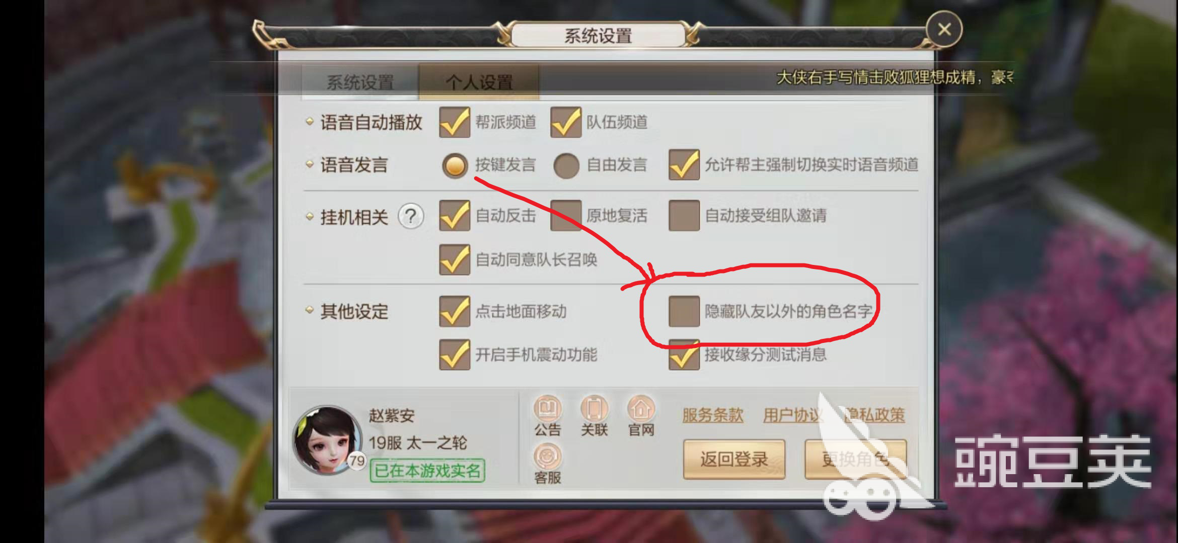Check 自动接受组队邀请 option
This screenshot has width=1178, height=543.
[684, 216]
